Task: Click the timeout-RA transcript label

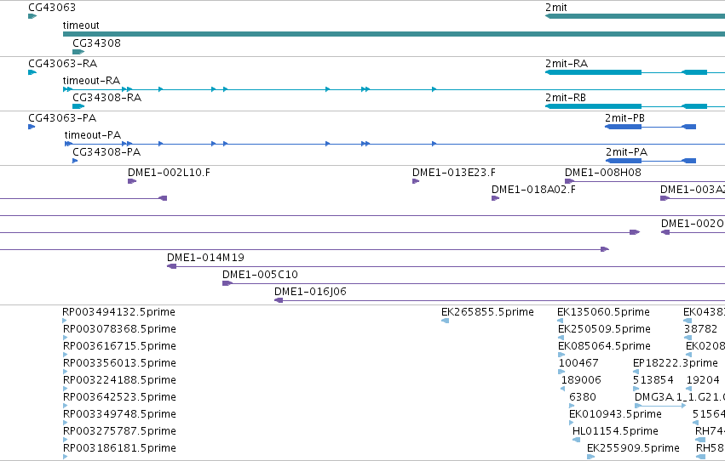Action: [x=91, y=81]
